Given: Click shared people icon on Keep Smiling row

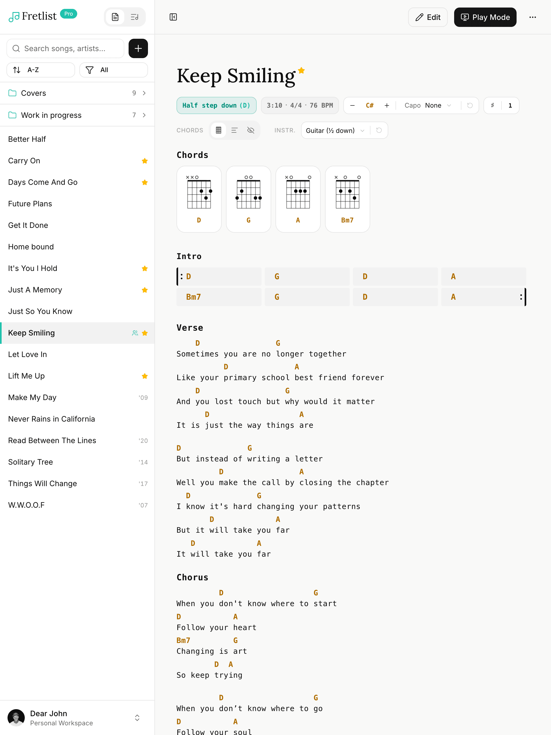Looking at the screenshot, I should pyautogui.click(x=135, y=333).
